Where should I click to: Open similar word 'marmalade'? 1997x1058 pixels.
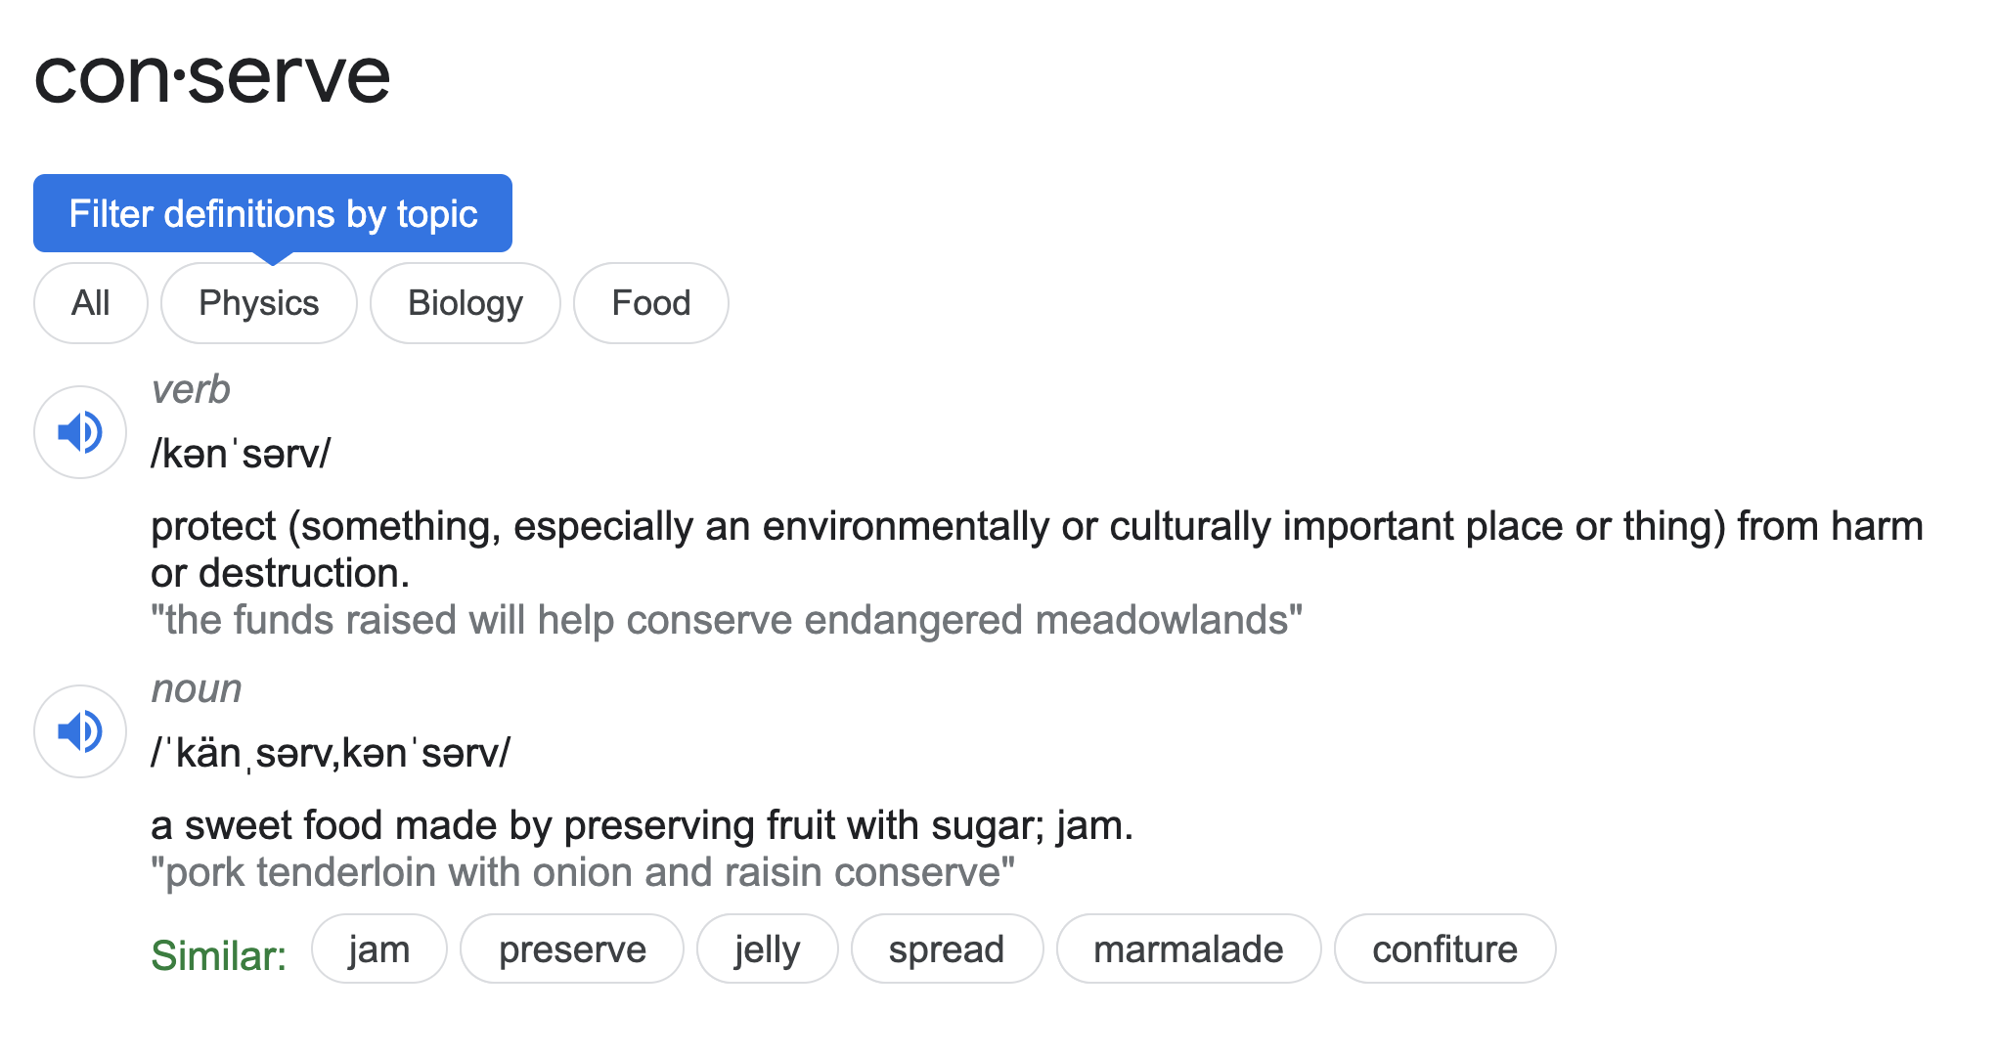pyautogui.click(x=1188, y=948)
